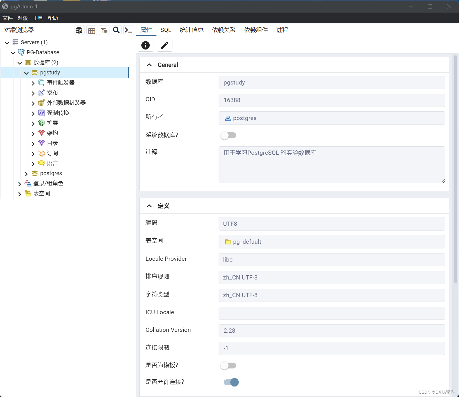This screenshot has width=459, height=397.
Task: Click the 数据库 (2) stack icon
Action: coord(28,62)
